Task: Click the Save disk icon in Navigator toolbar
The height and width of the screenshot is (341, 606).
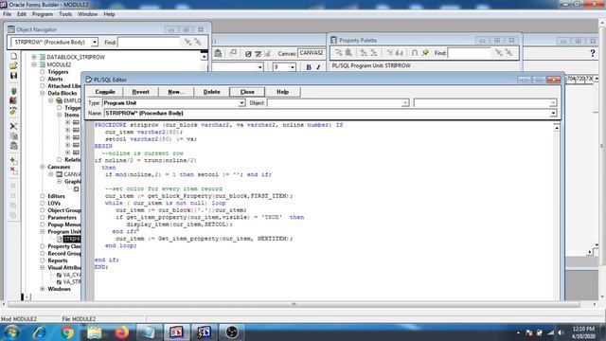Action: tap(13, 76)
